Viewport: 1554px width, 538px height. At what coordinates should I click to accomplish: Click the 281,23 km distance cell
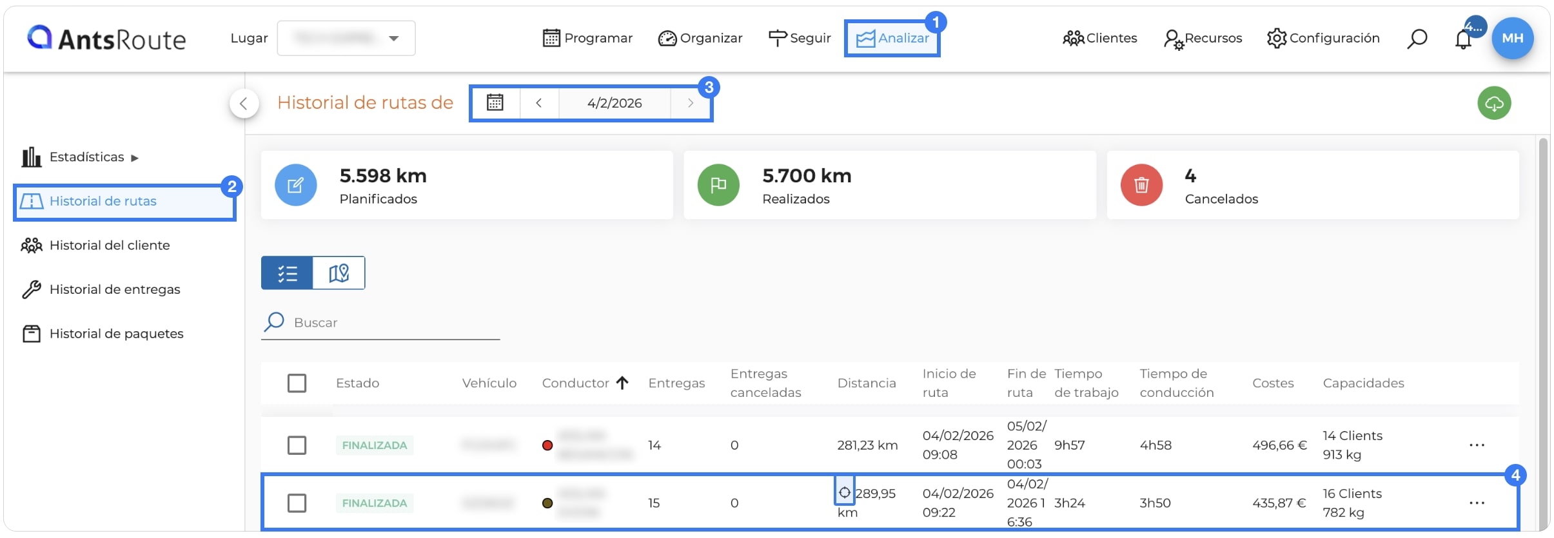pyautogui.click(x=867, y=445)
